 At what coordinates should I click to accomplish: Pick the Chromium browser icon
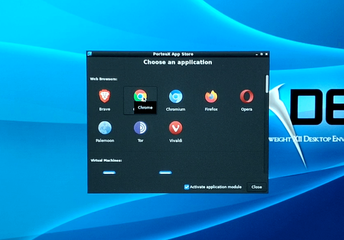point(175,96)
